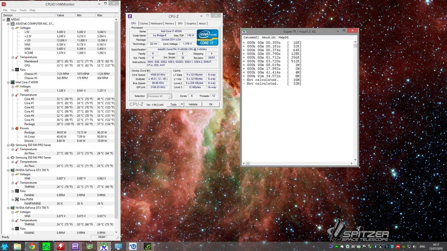
Task: Open the Processor #1 selection dropdown
Action: [x=159, y=96]
